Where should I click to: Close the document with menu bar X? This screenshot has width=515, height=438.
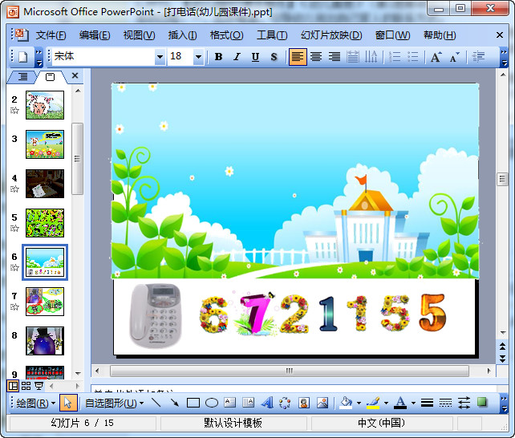(x=500, y=34)
